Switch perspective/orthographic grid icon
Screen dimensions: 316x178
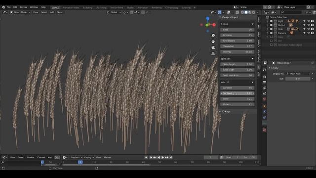(x=213, y=54)
